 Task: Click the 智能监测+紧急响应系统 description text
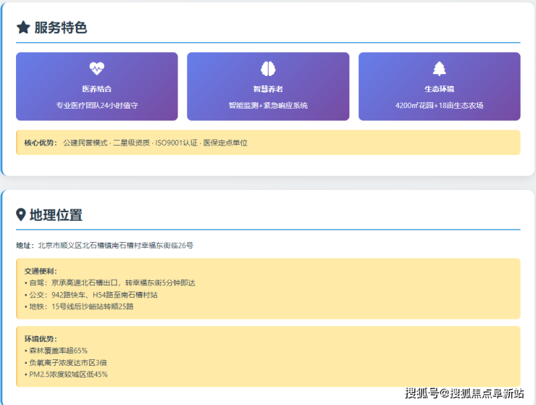pos(268,105)
